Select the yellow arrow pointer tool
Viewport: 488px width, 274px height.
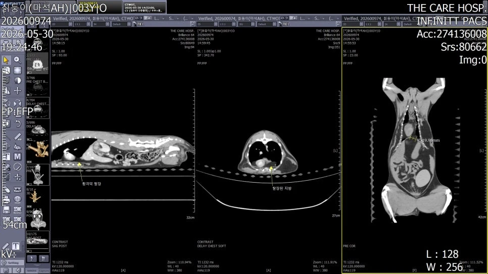click(x=6, y=60)
